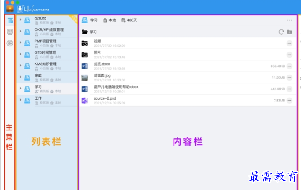Click the 学习 title in content header
This screenshot has height=190, width=301.
[94, 20]
